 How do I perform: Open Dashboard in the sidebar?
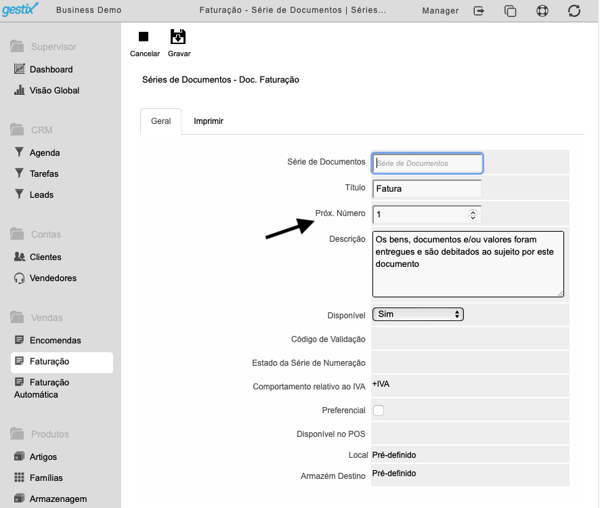(x=51, y=69)
